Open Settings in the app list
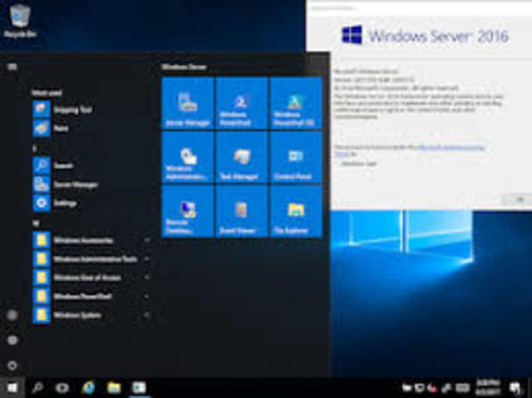The width and height of the screenshot is (532, 398). click(91, 203)
